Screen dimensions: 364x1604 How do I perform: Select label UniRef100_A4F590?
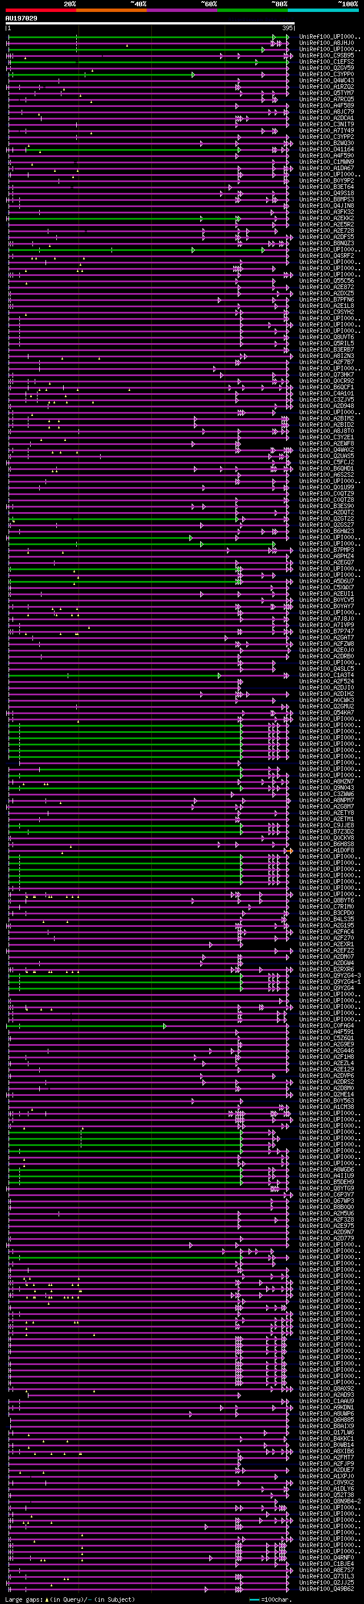(x=326, y=156)
